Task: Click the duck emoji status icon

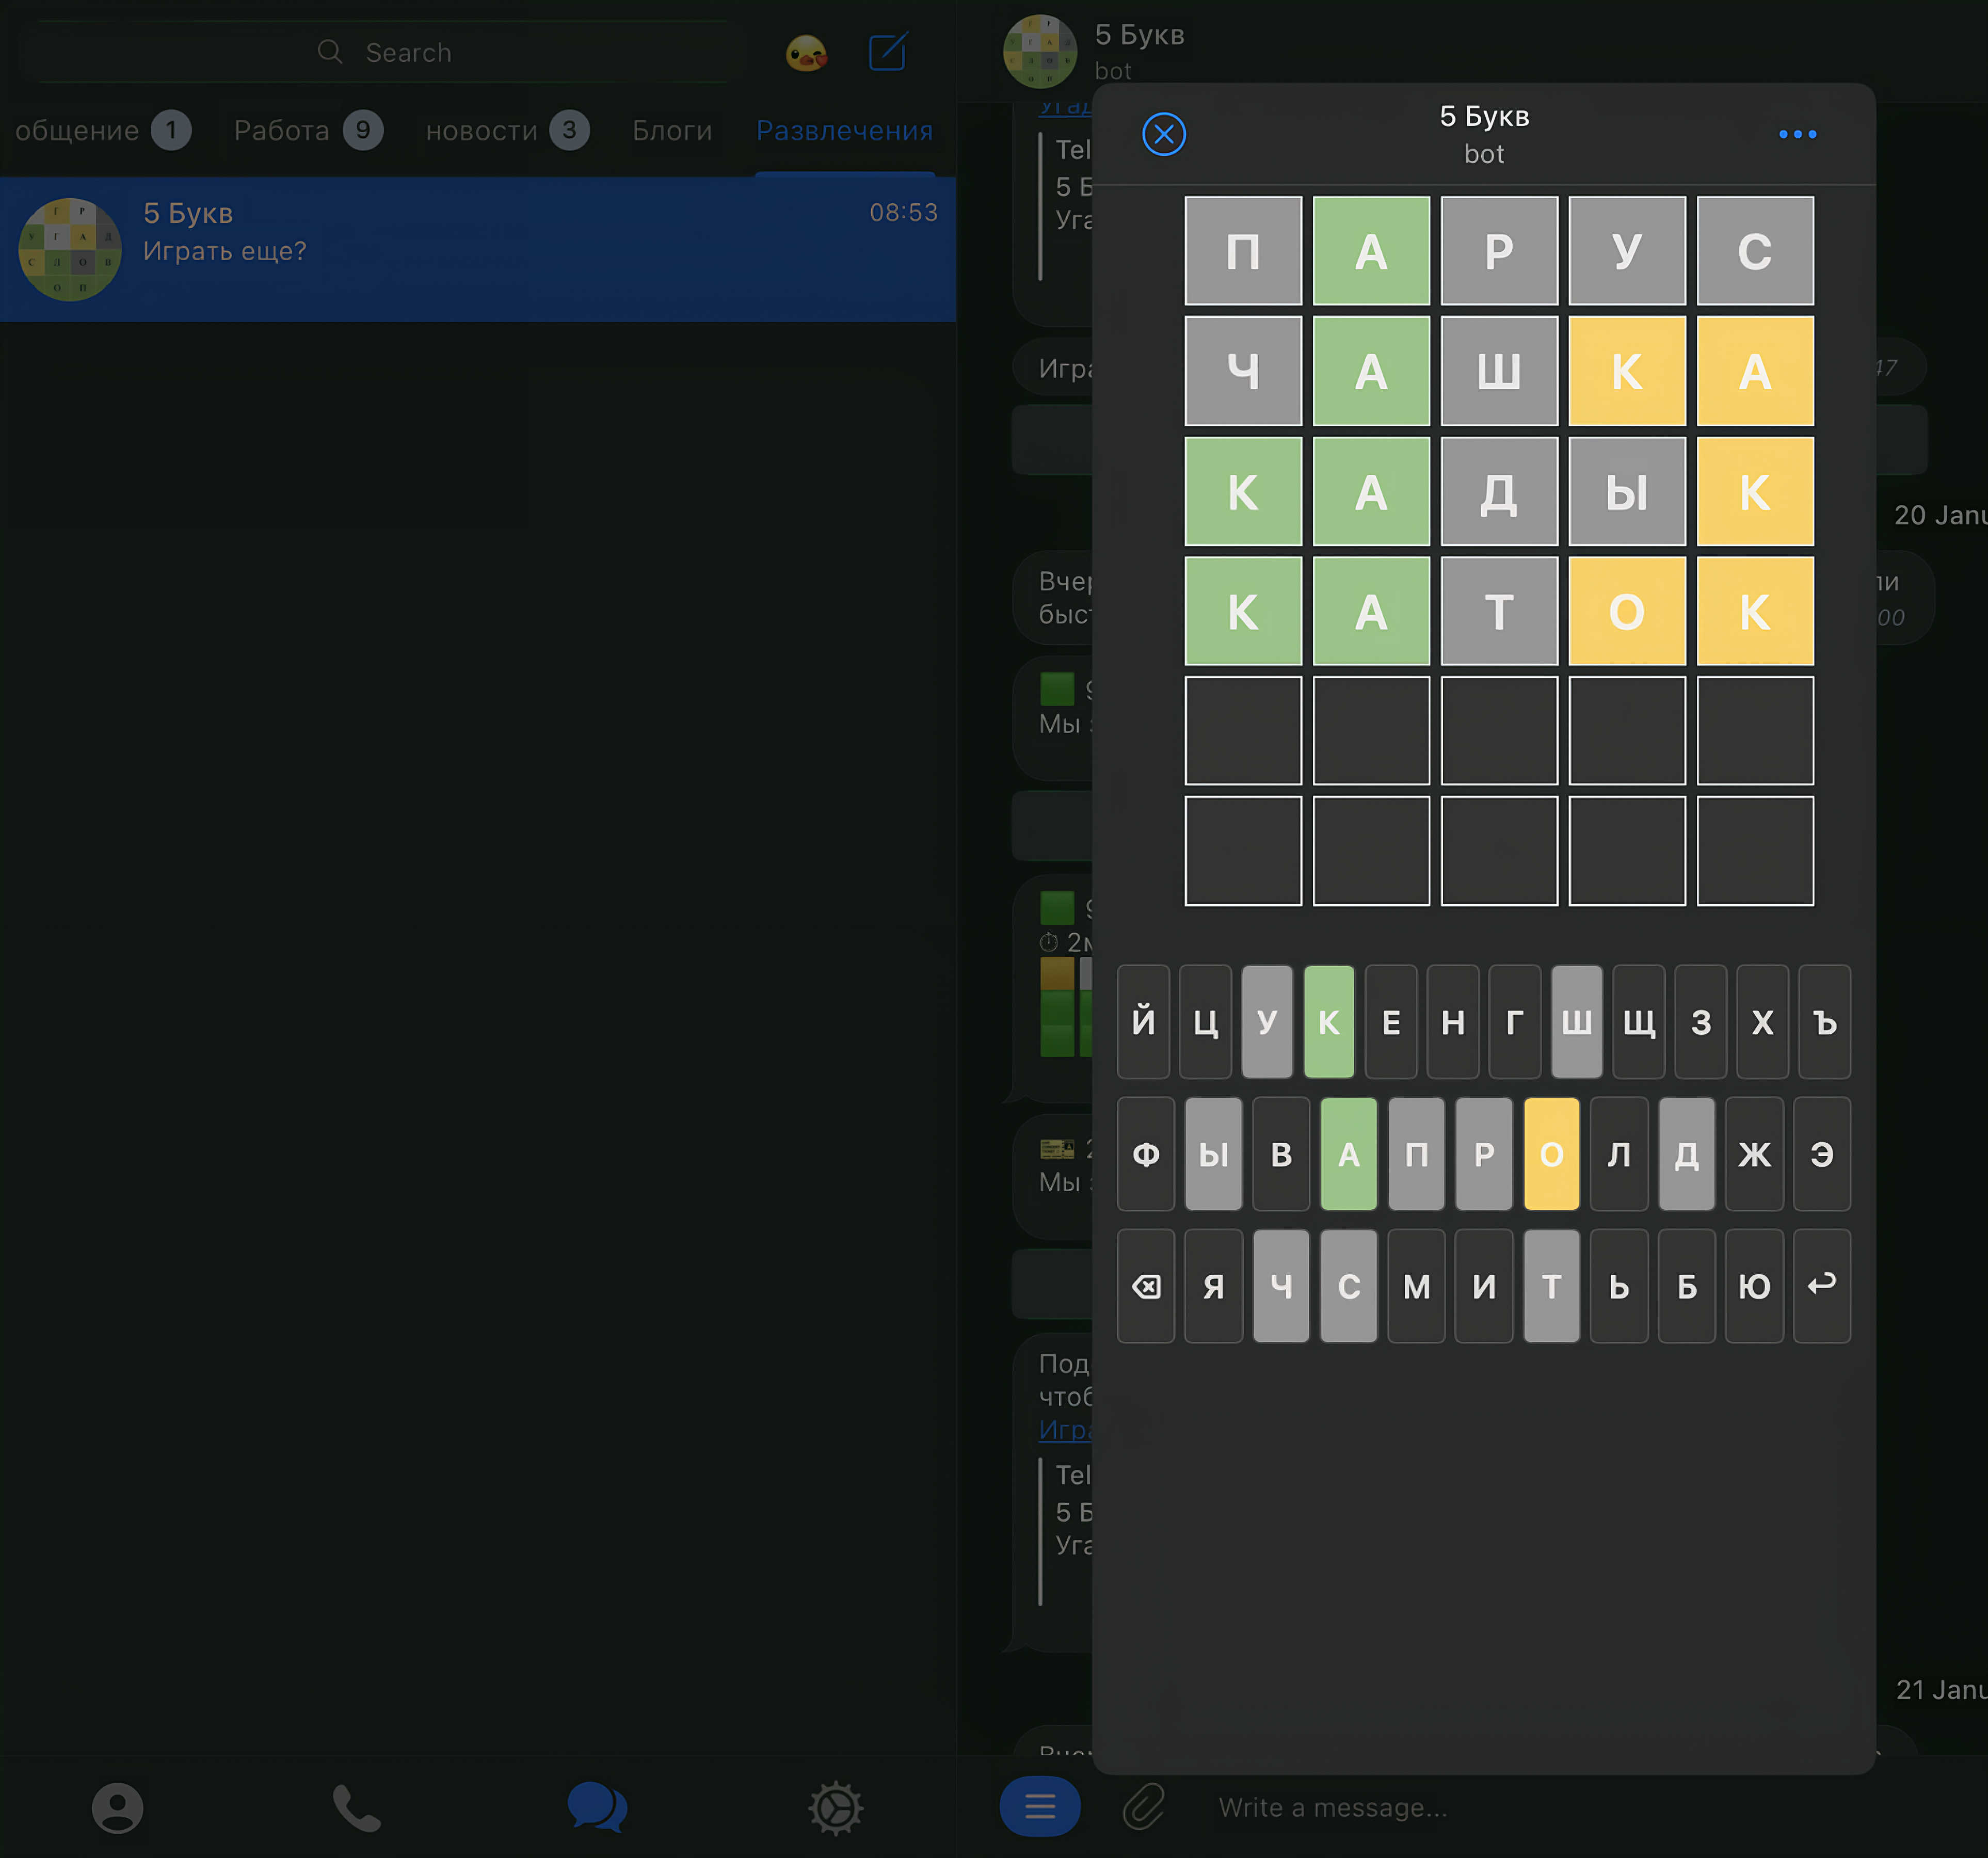Action: [806, 52]
